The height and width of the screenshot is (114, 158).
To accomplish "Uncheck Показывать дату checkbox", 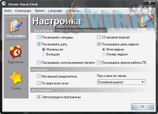I will point(39,44).
